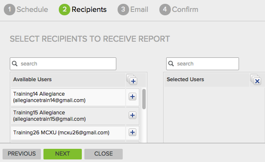Focus the available users search field

pyautogui.click(x=63, y=64)
